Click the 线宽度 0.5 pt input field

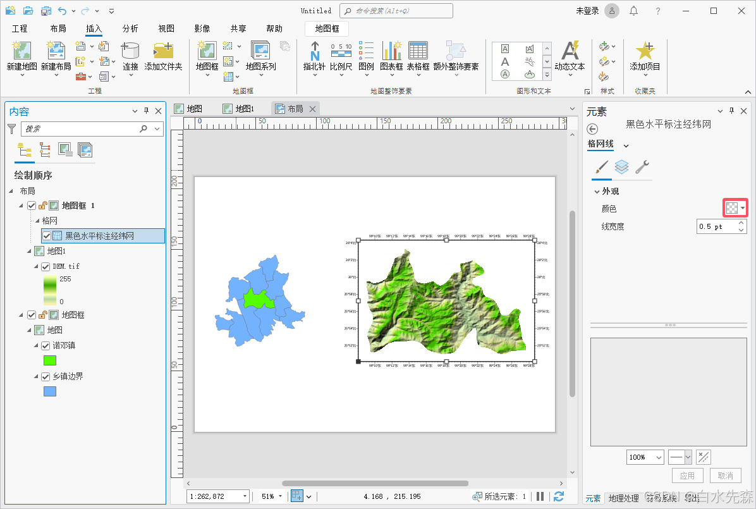point(716,226)
